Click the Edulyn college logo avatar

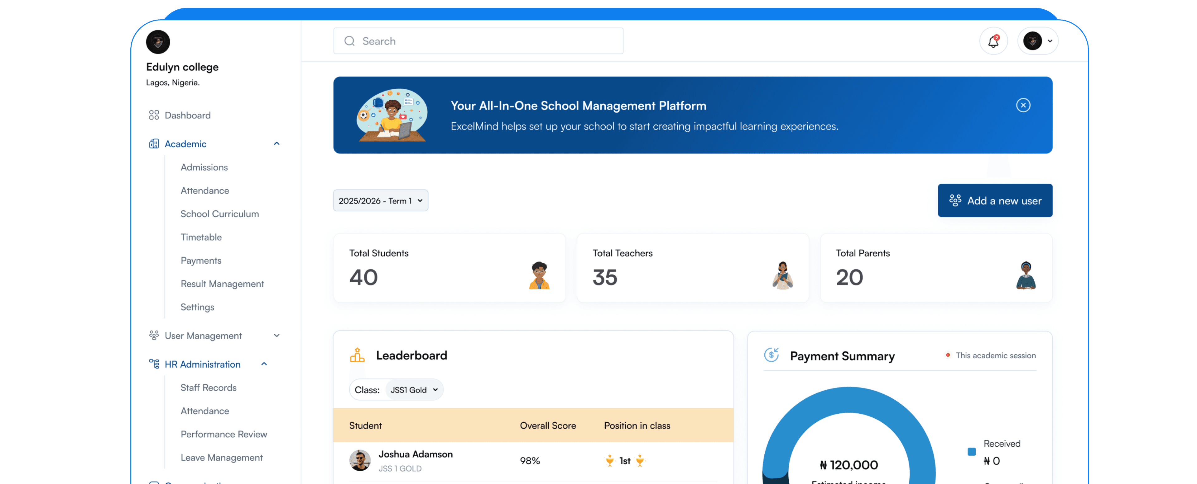pos(158,42)
